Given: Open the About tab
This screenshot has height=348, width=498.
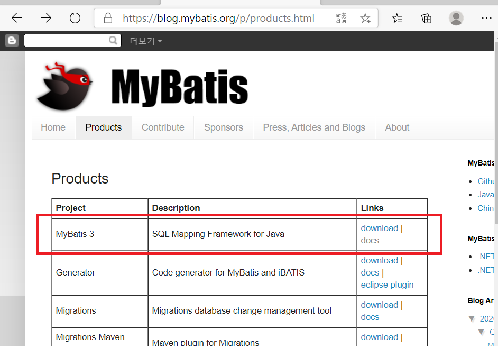Looking at the screenshot, I should (397, 127).
